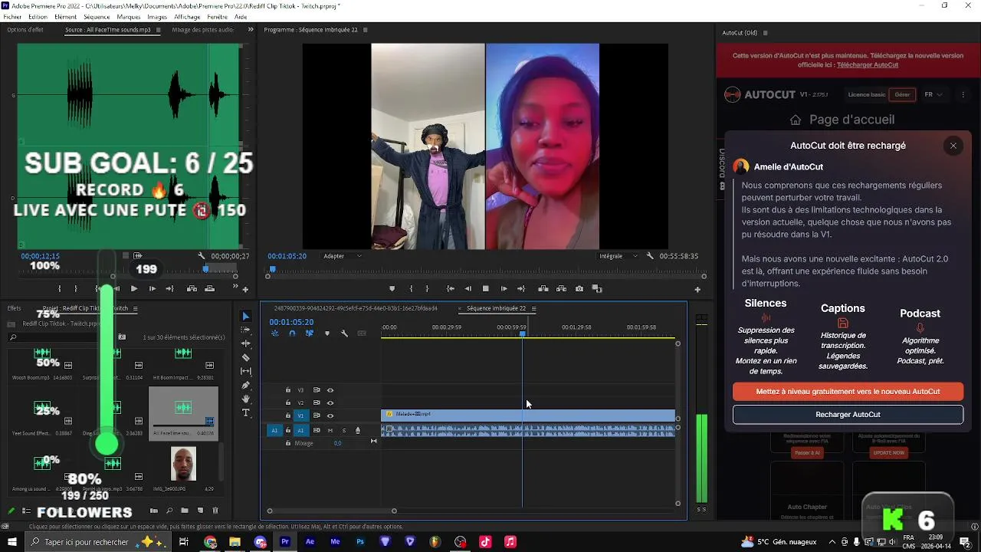
Task: Select the Track Select Forward tool
Action: [245, 330]
